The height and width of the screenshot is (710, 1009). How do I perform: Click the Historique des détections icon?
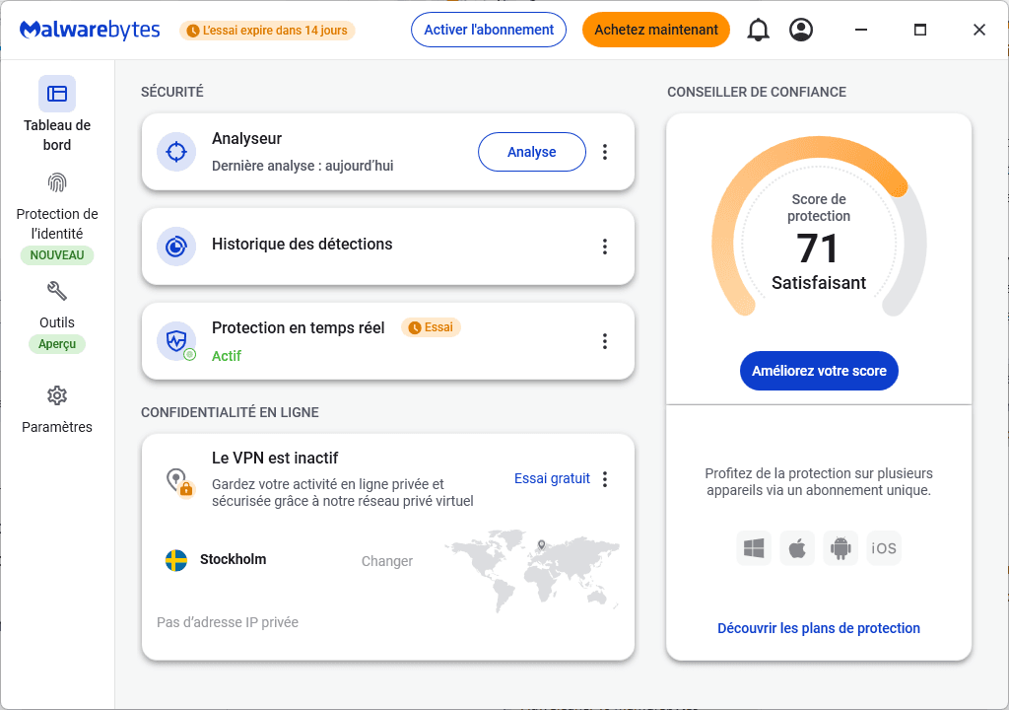(x=176, y=247)
